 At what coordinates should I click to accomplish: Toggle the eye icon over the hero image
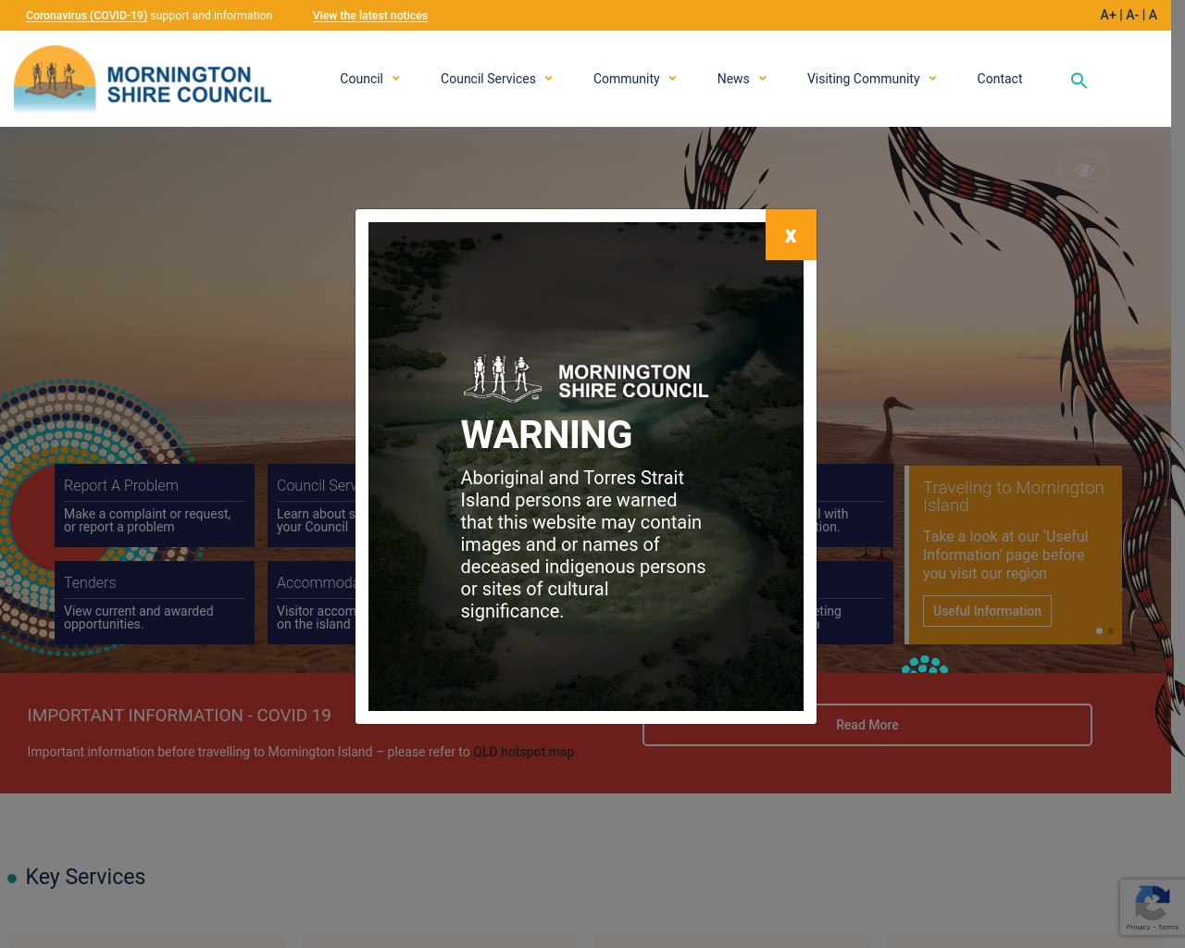click(x=1083, y=169)
